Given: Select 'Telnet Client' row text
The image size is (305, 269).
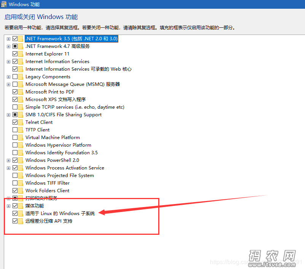Looking at the screenshot, I should 39,122.
